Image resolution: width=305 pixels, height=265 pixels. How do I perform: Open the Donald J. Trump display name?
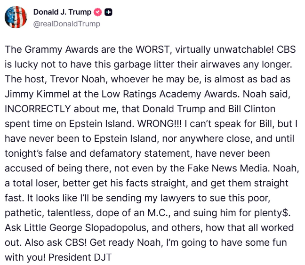point(62,13)
